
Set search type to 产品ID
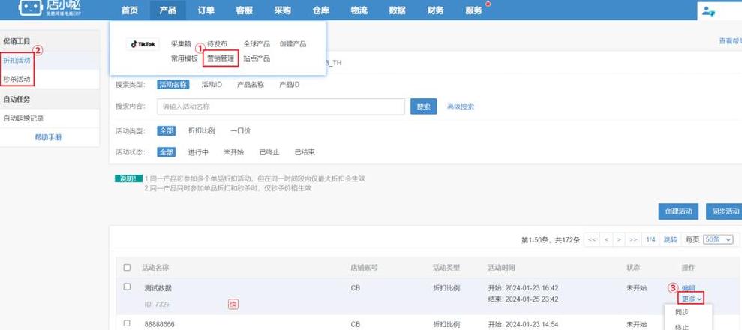[289, 85]
